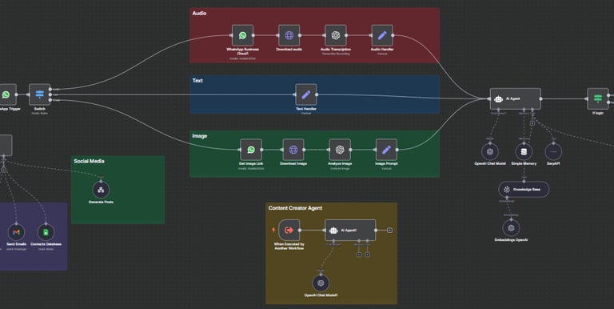Open the Audio Transcription node
This screenshot has width=614, height=309.
tap(336, 35)
